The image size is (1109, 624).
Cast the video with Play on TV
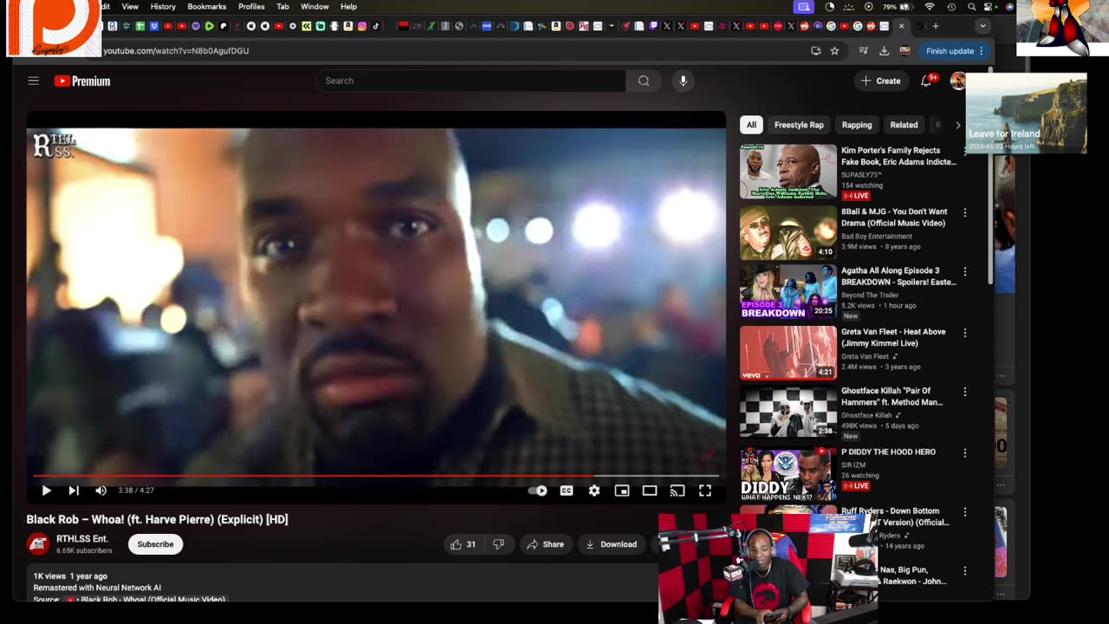(678, 491)
